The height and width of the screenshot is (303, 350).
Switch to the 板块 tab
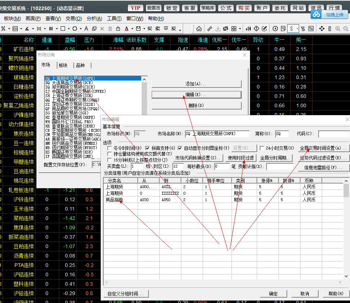pos(63,65)
